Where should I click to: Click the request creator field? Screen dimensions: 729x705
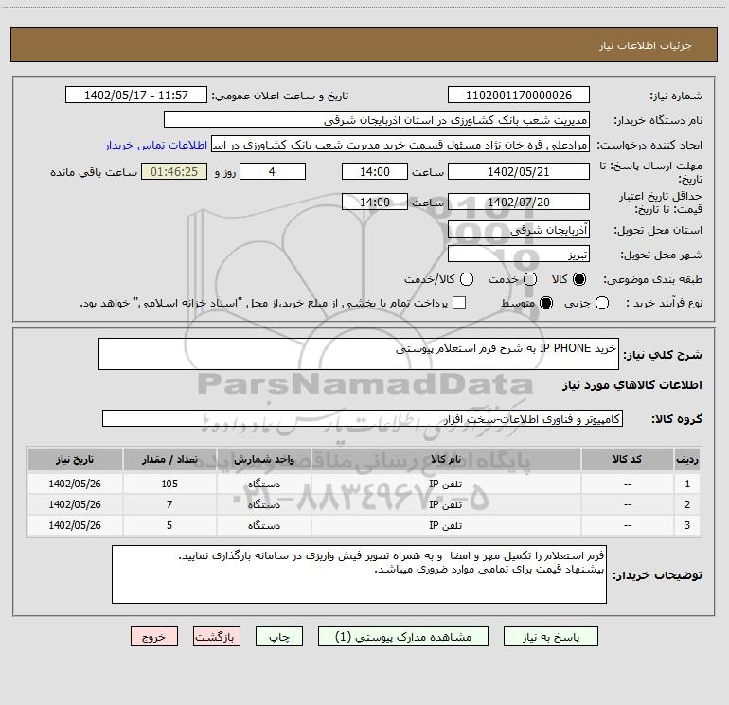(x=400, y=145)
